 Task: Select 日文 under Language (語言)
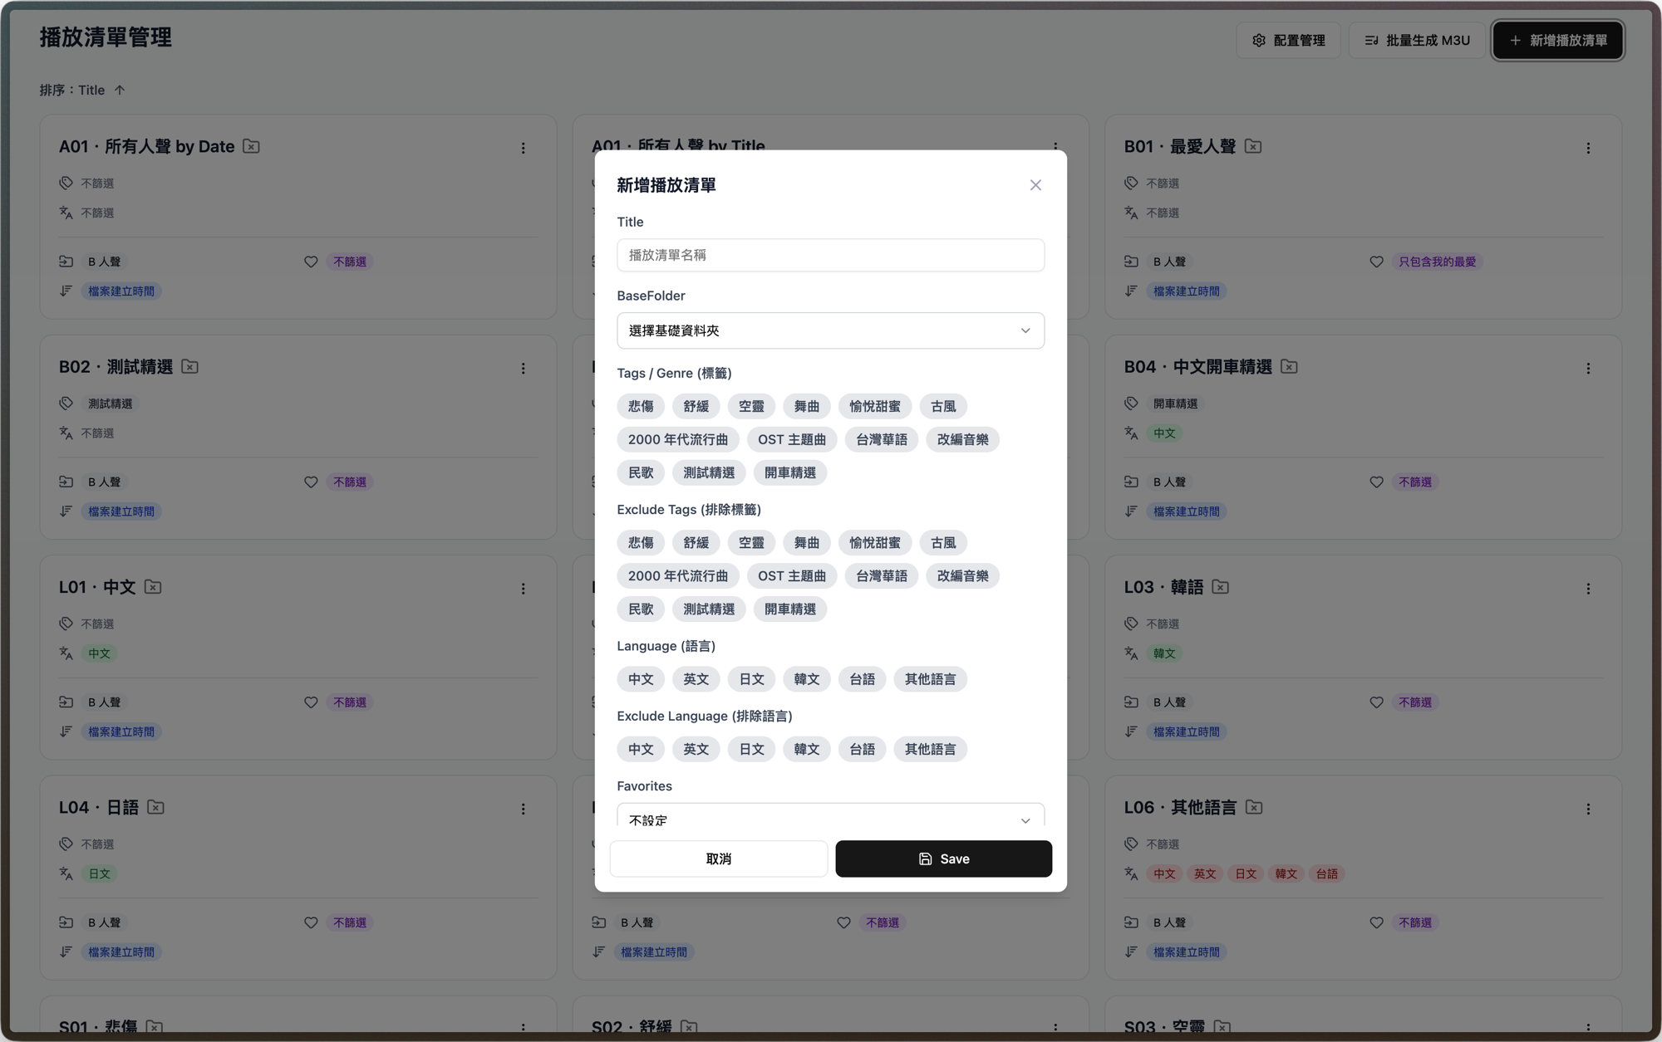[751, 679]
